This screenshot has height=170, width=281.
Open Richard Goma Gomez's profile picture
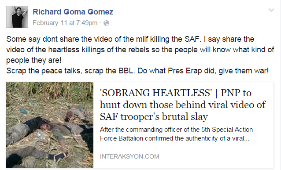[x=17, y=17]
